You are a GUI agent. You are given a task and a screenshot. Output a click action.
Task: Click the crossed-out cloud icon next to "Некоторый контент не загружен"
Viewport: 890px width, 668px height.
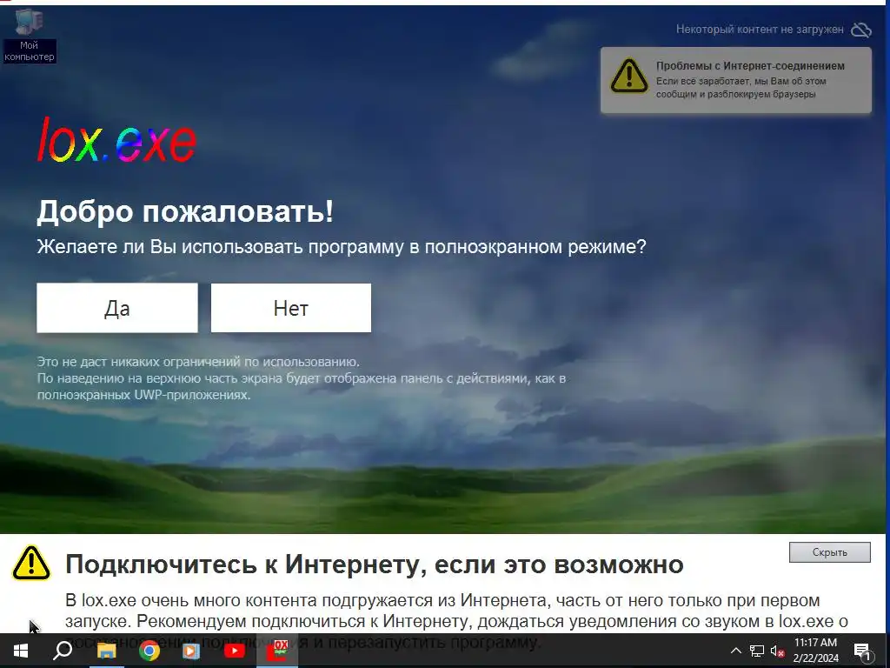click(x=861, y=30)
